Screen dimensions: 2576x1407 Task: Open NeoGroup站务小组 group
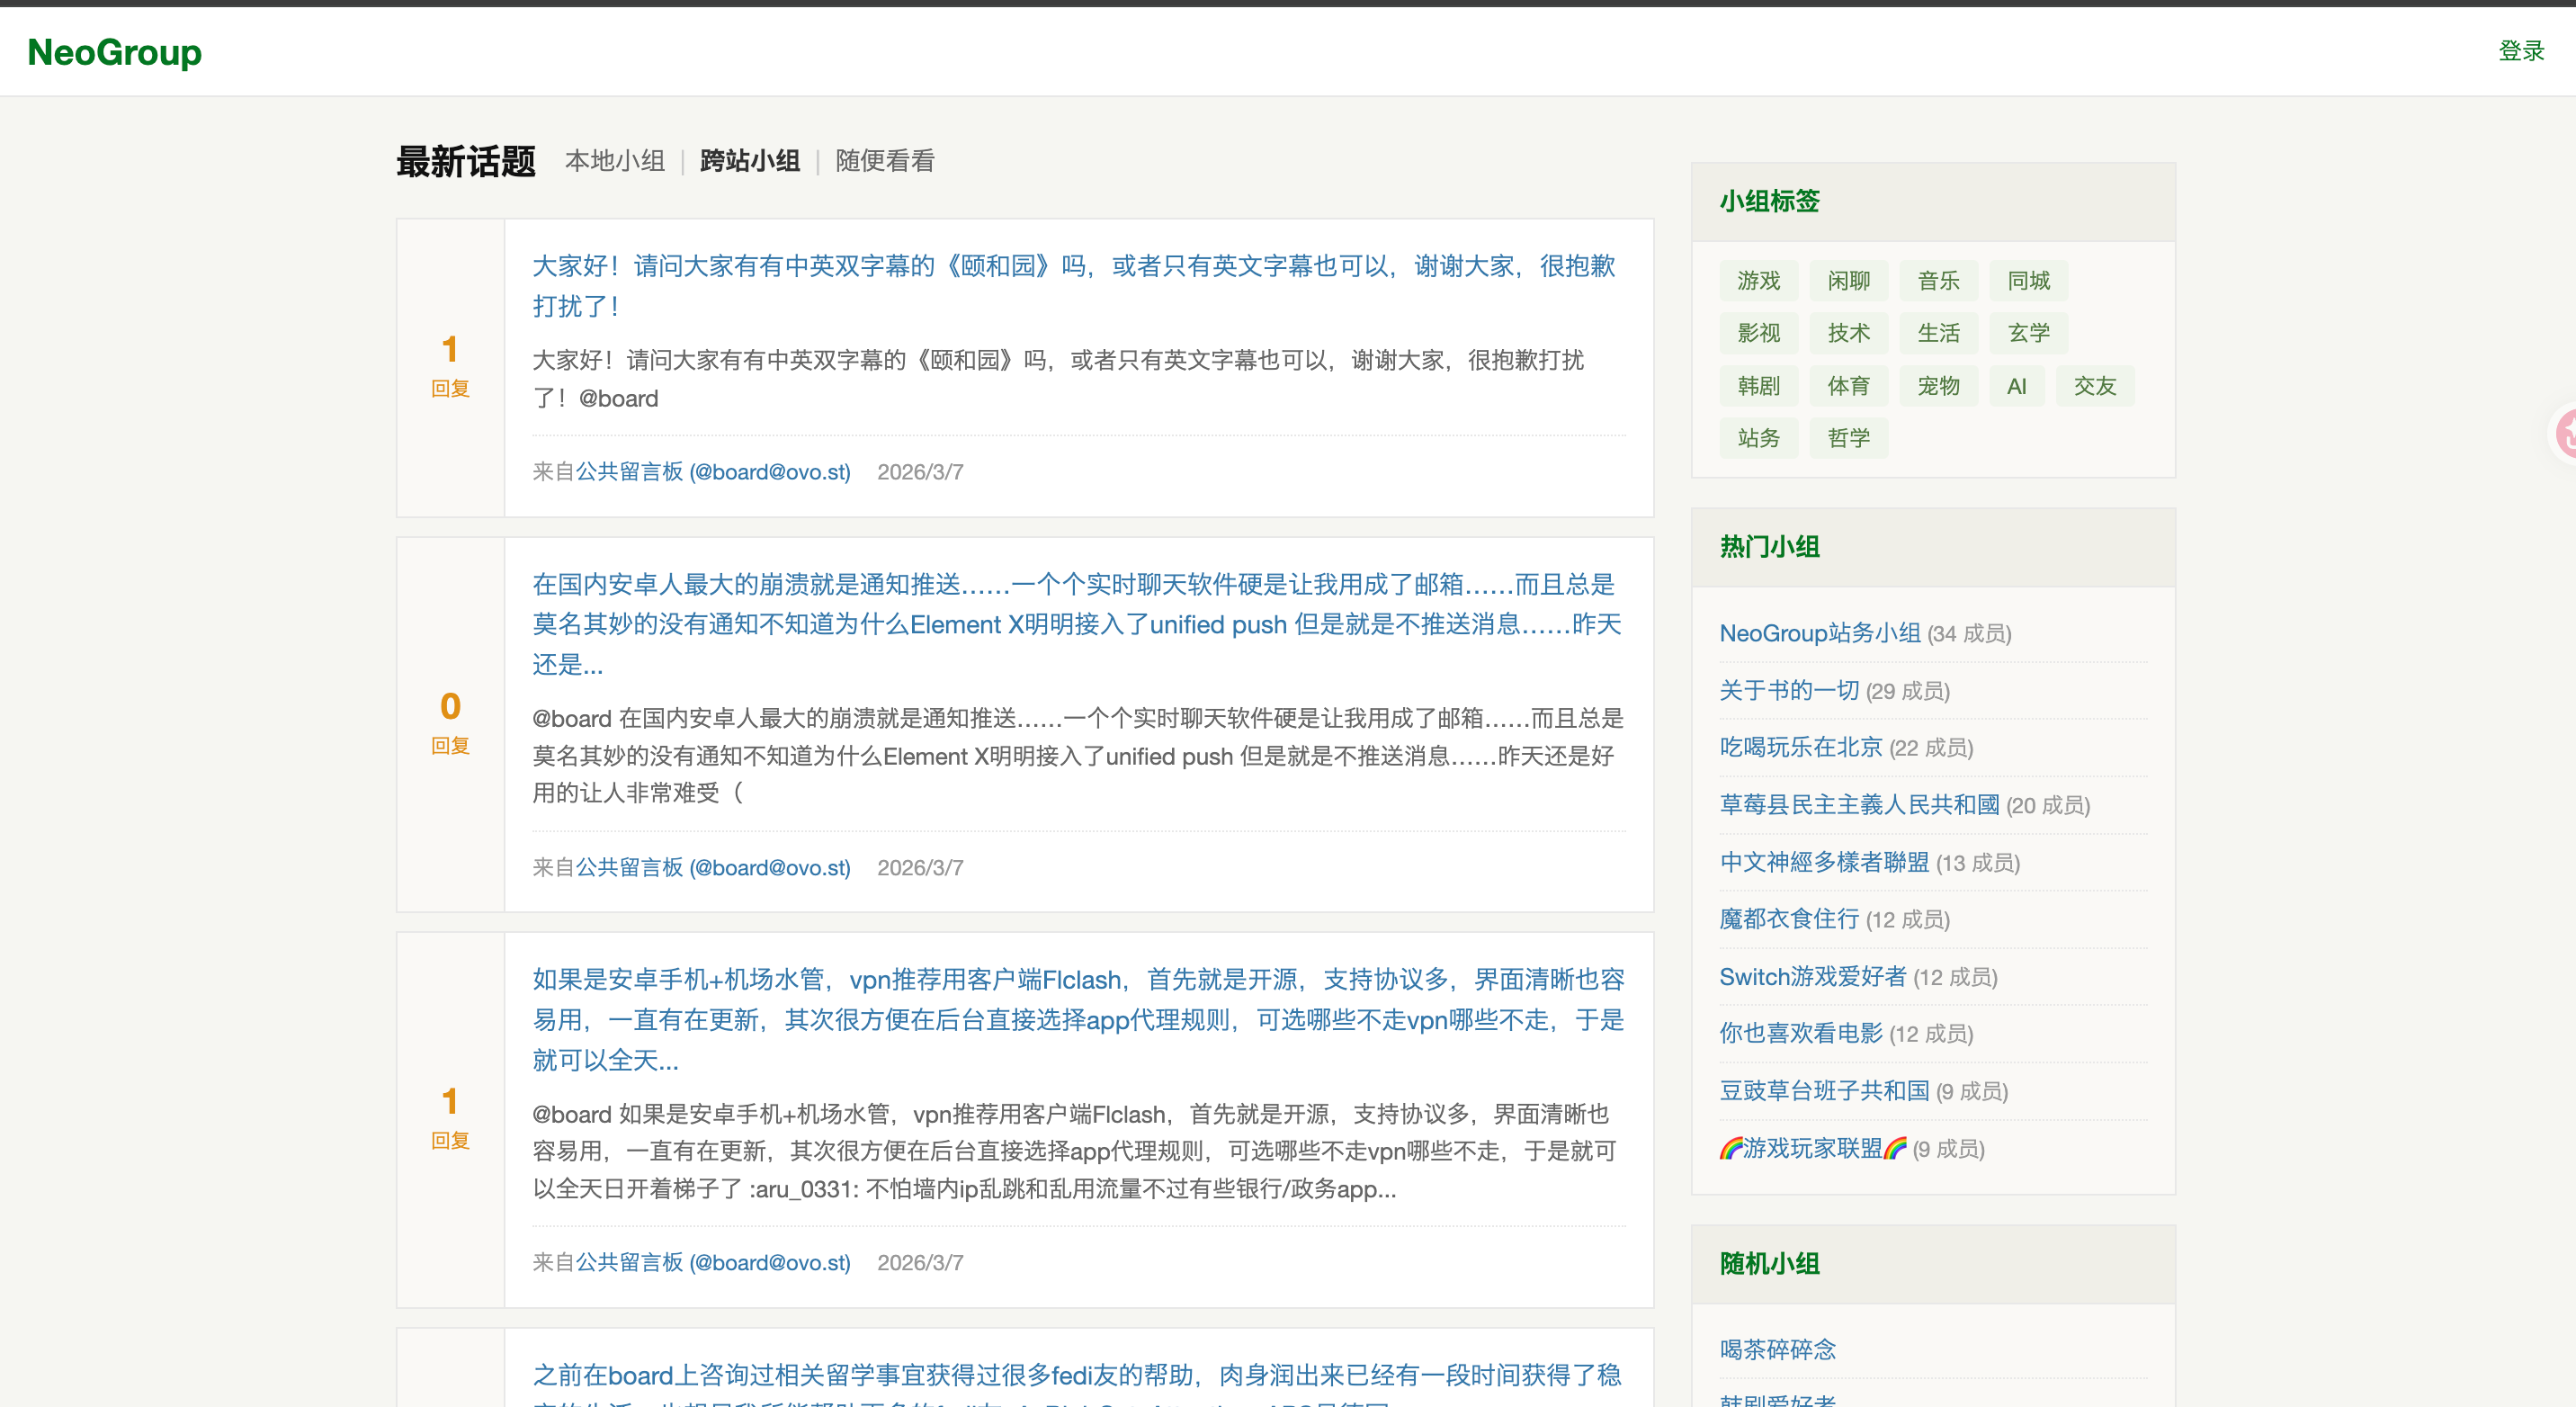[x=1819, y=634]
